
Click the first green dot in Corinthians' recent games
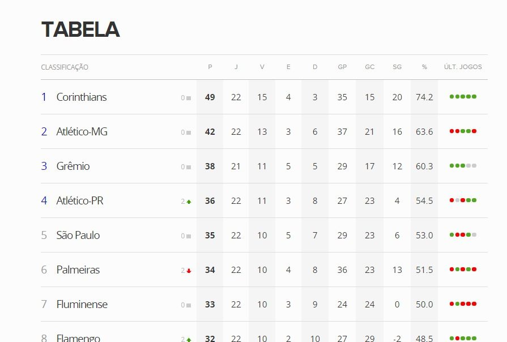click(x=451, y=97)
